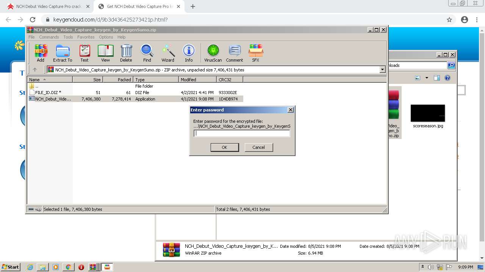Viewport: 485px width, 272px height.
Task: Expand the archive path dropdown
Action: pos(382,70)
